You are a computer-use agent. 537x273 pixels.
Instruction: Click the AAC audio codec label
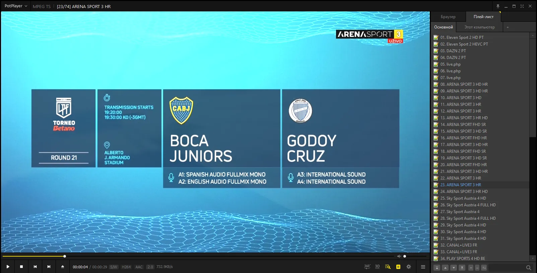point(139,267)
